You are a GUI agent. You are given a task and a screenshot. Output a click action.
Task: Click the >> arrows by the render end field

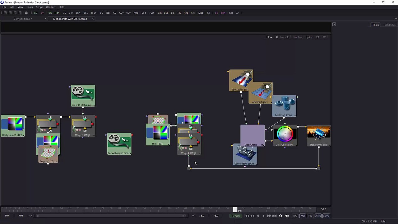pos(193,216)
